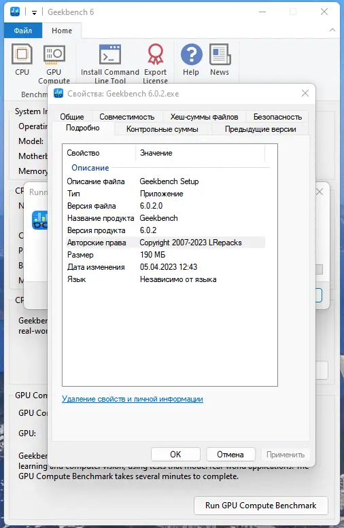Click the value 05.04.2023 12:43
Image resolution: width=344 pixels, height=528 pixels.
pos(169,267)
